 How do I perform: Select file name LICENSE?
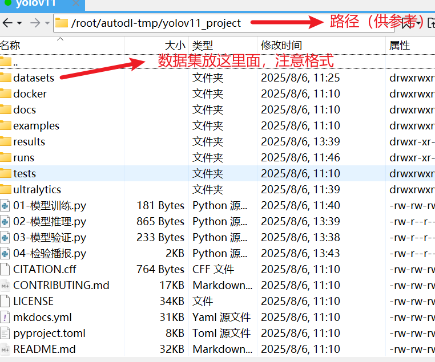pyautogui.click(x=33, y=301)
